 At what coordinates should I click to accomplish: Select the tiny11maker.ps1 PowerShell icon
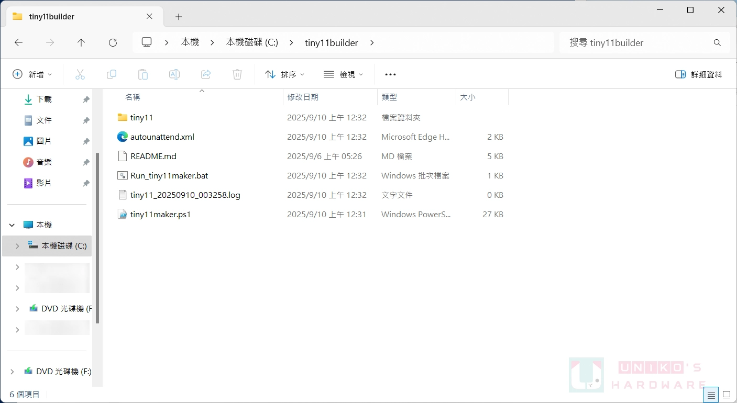pos(123,214)
